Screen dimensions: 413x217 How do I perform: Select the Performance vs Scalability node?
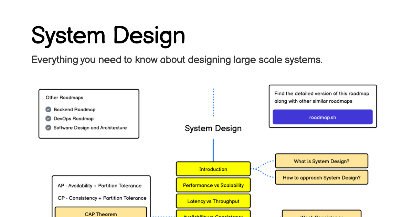213,185
